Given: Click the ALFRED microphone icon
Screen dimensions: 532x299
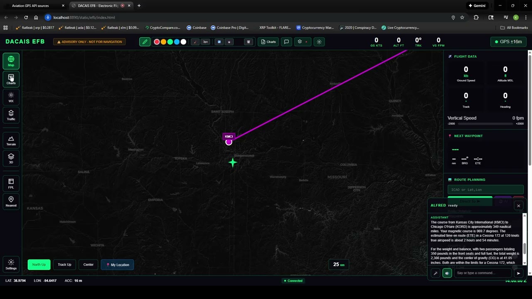Looking at the screenshot, I should click(436, 273).
